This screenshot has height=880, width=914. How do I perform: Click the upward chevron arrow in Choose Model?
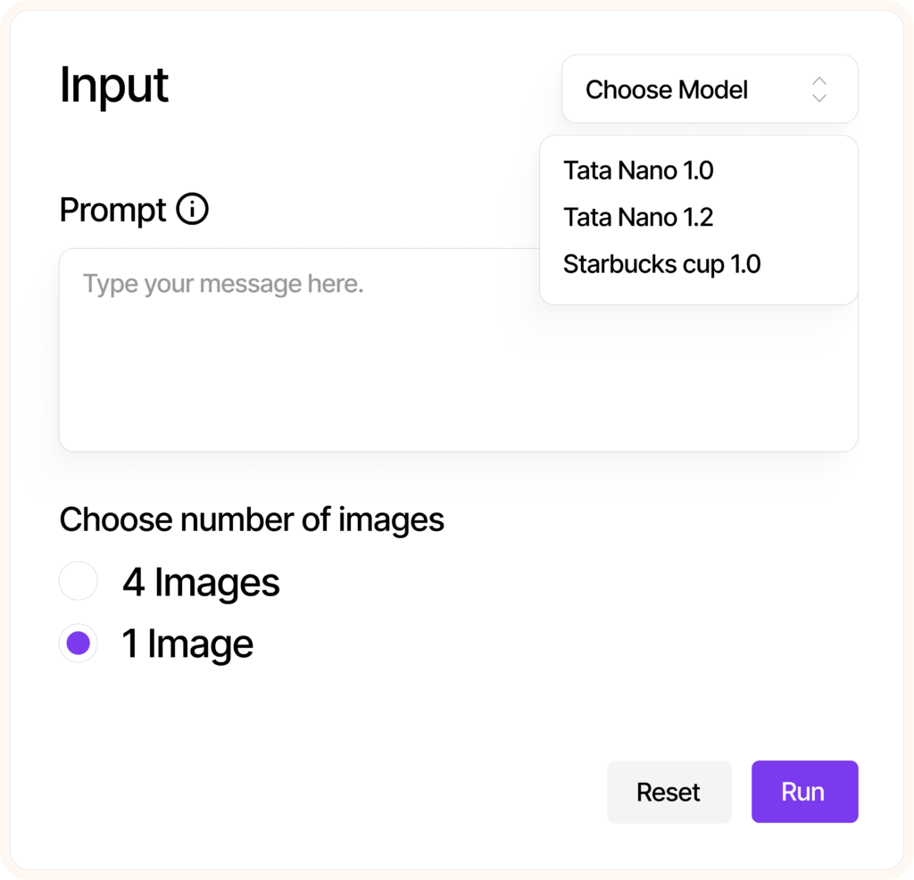pos(819,81)
